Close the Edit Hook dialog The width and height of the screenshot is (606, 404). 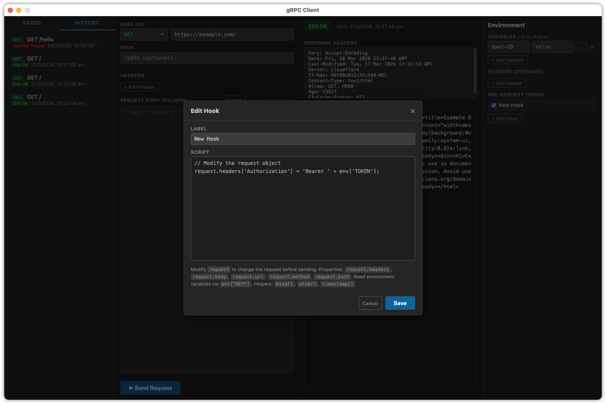click(413, 111)
